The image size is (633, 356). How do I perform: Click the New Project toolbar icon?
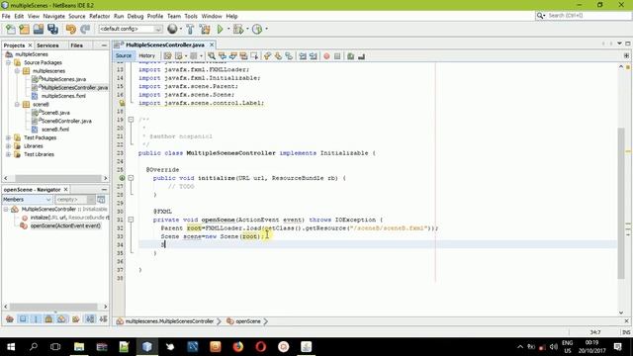24,29
